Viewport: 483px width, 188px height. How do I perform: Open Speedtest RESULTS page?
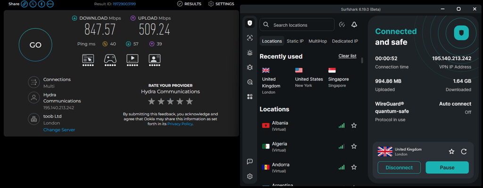coord(189,4)
